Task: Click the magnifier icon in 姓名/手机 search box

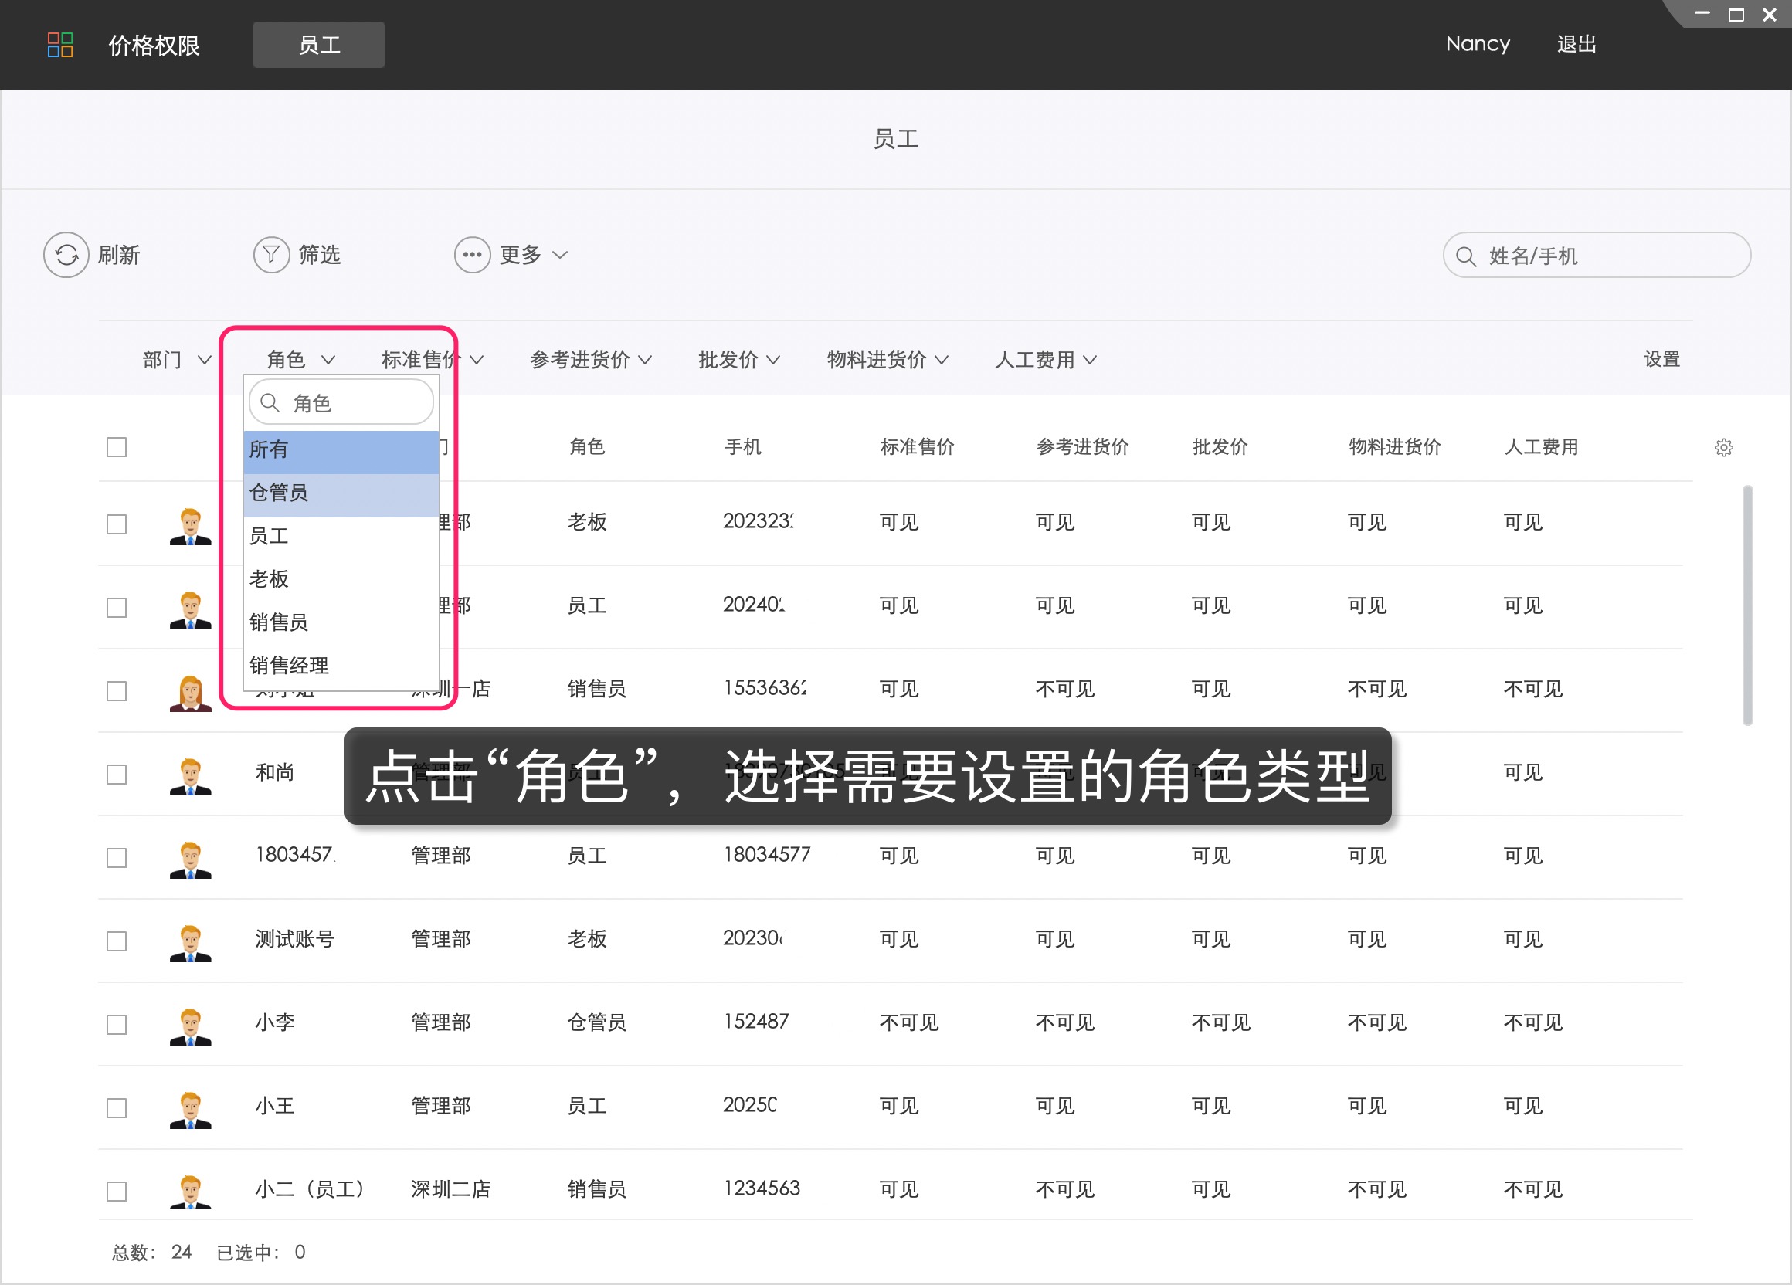Action: [1466, 256]
